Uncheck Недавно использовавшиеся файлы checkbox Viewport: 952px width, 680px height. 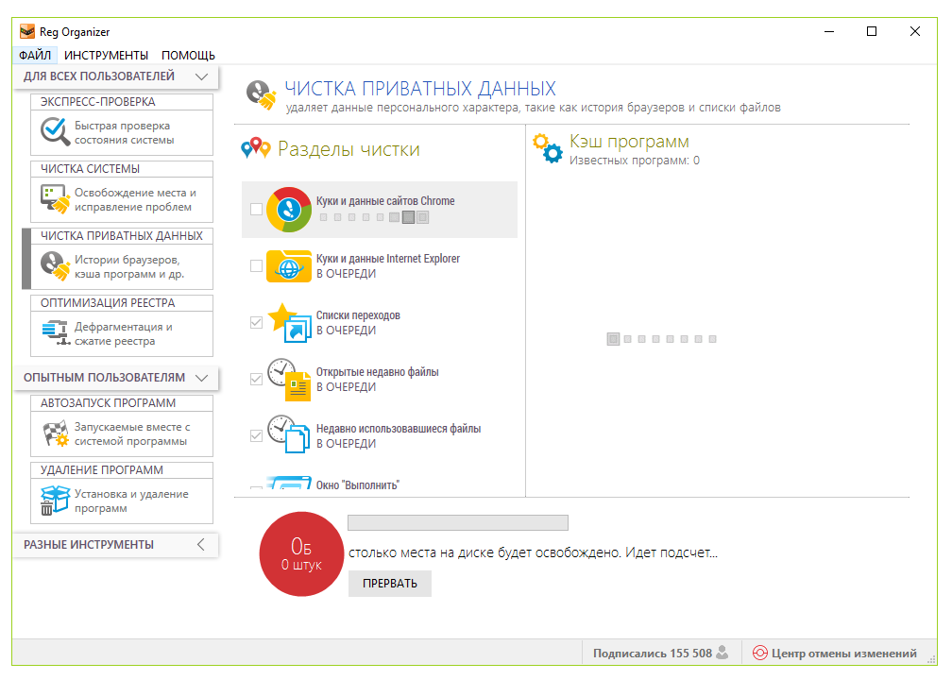click(256, 435)
